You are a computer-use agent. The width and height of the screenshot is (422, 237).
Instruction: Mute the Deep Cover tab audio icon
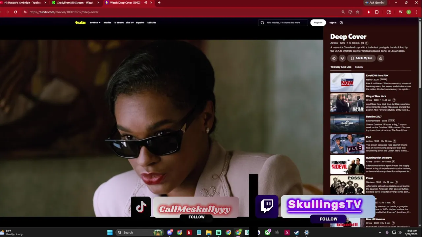[146, 3]
